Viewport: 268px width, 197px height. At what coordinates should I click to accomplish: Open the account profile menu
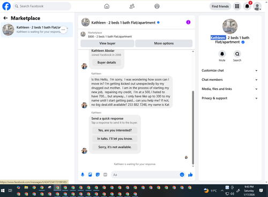257,6
